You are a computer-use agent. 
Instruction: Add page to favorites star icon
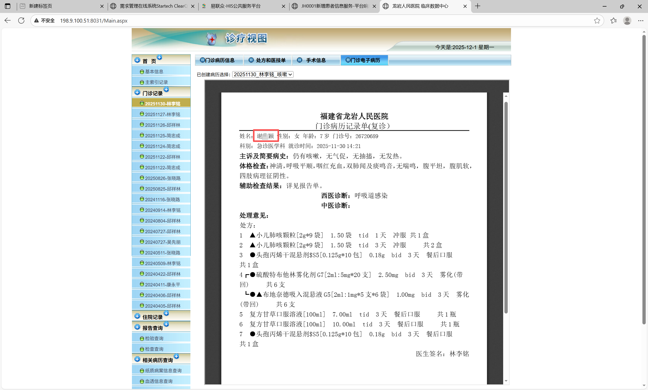pyautogui.click(x=597, y=21)
